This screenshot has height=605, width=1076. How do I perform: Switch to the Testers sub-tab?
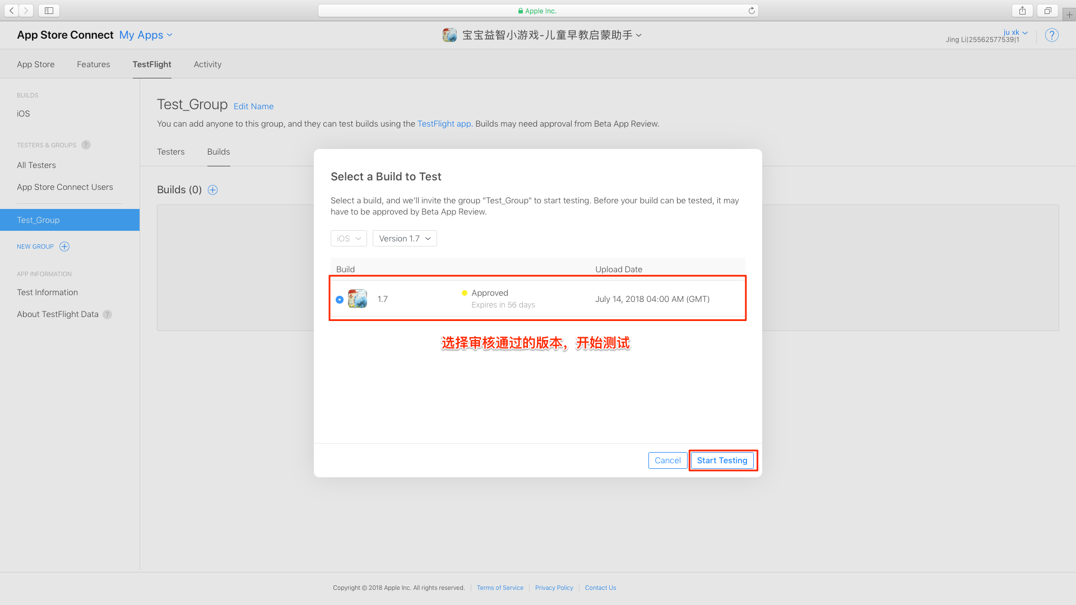(x=171, y=152)
